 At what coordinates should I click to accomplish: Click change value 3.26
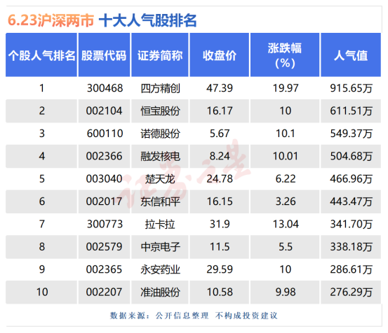(x=286, y=201)
